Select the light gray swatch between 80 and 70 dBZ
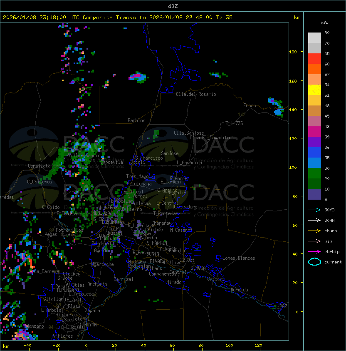This screenshot has width=346, height=351. (x=314, y=38)
